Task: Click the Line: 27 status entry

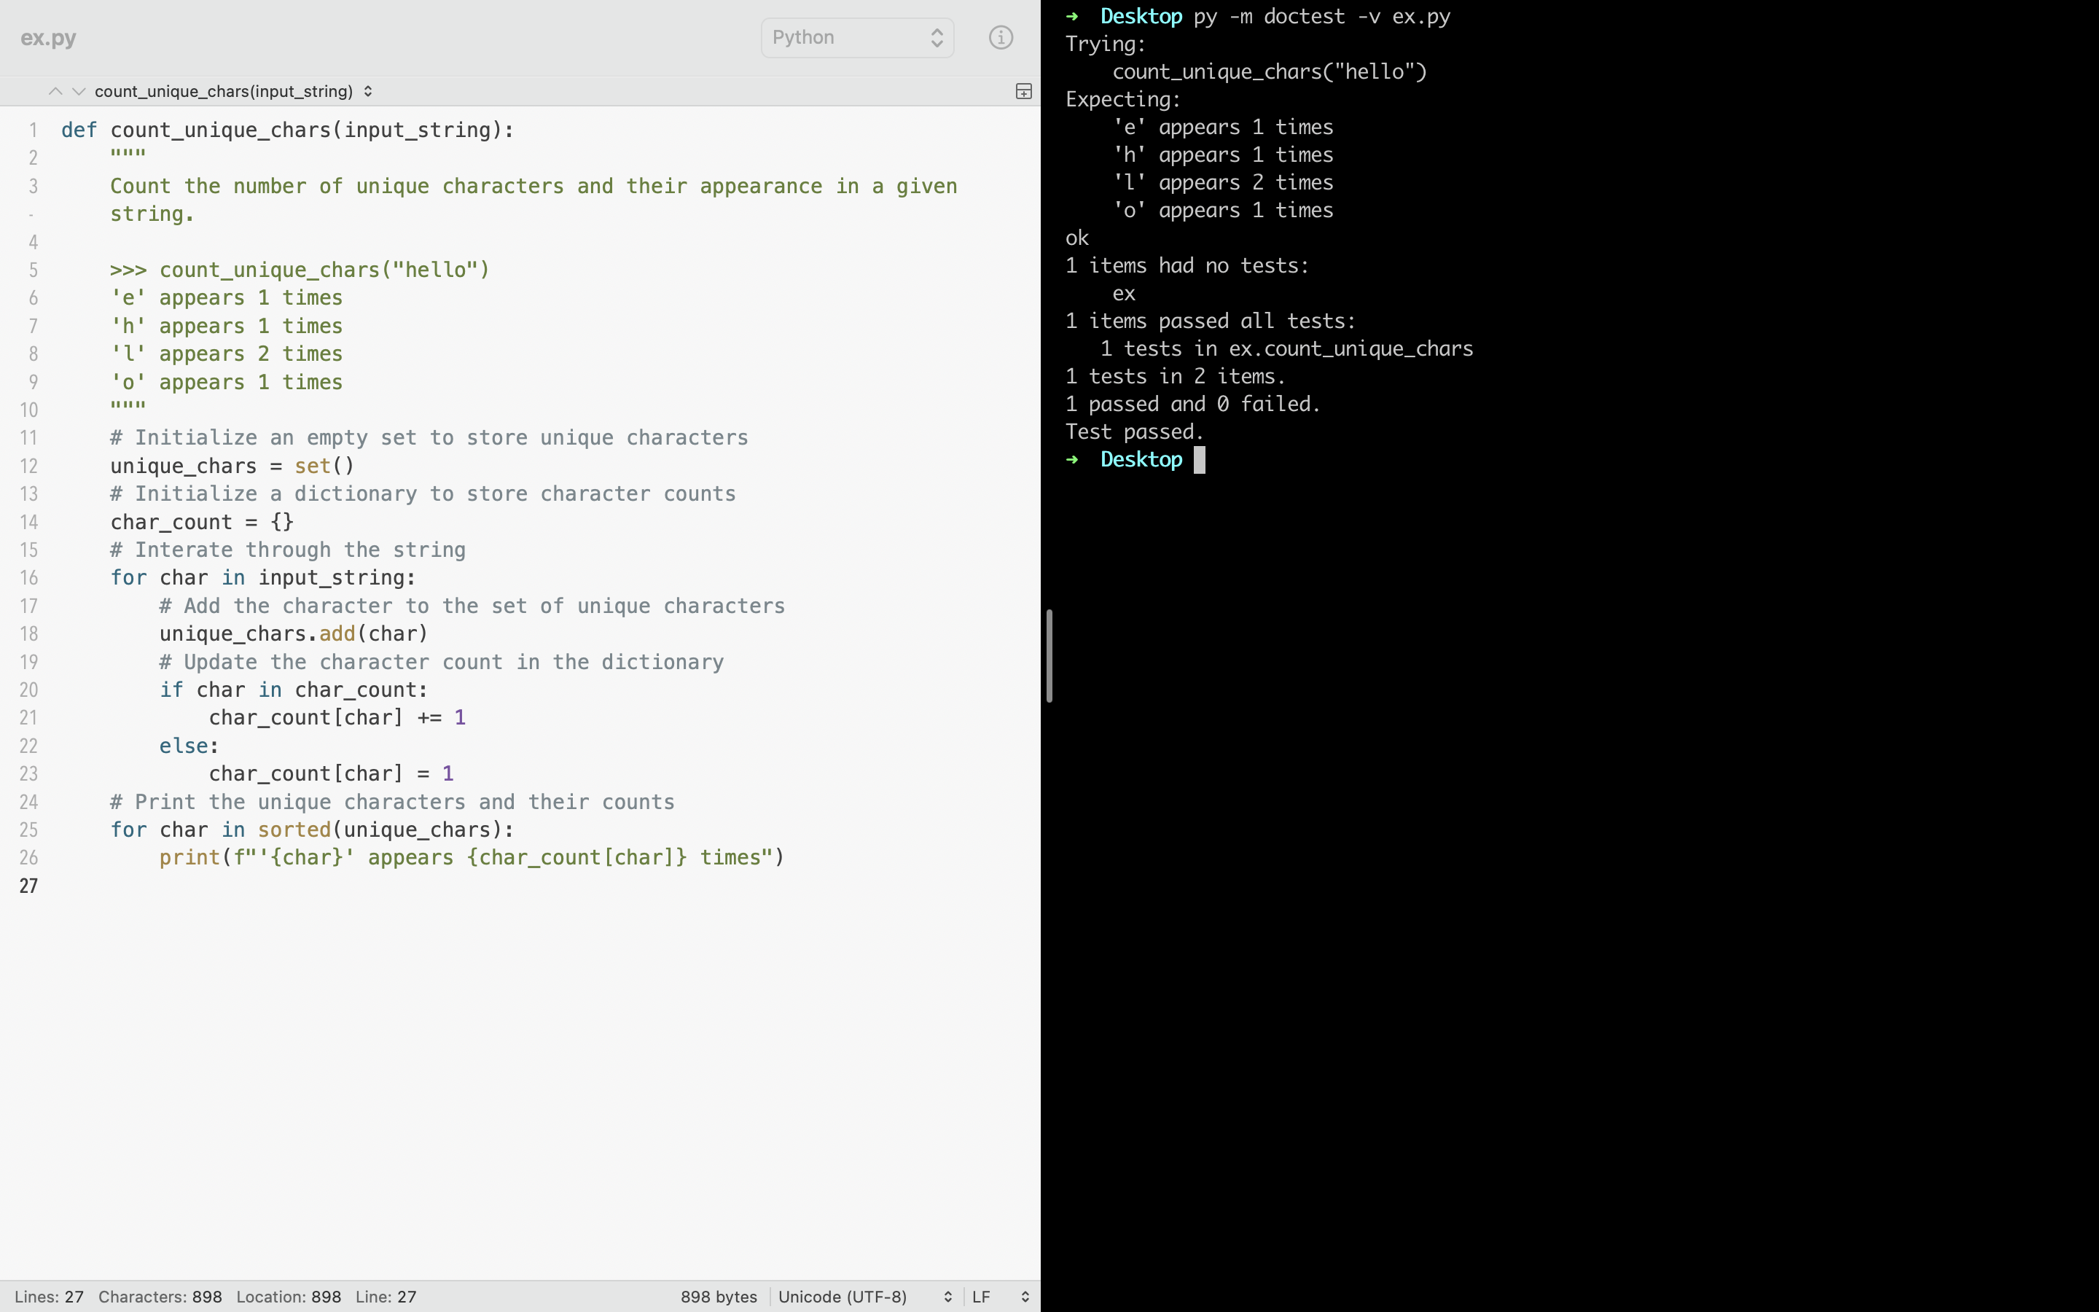Action: pos(386,1297)
